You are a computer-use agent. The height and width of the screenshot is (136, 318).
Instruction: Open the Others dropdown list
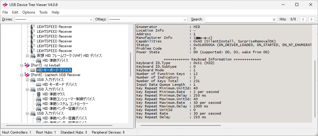point(185,19)
